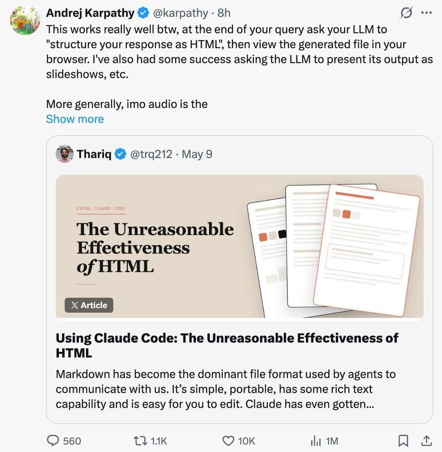The image size is (442, 452).
Task: Open the Unreasonable Effectiveness of HTML cover image
Action: click(x=239, y=247)
